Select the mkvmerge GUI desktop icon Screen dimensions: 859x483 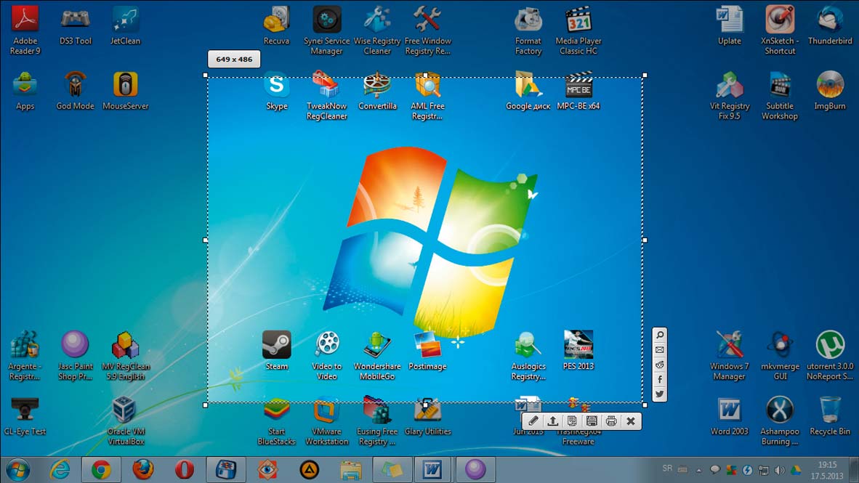(x=780, y=355)
